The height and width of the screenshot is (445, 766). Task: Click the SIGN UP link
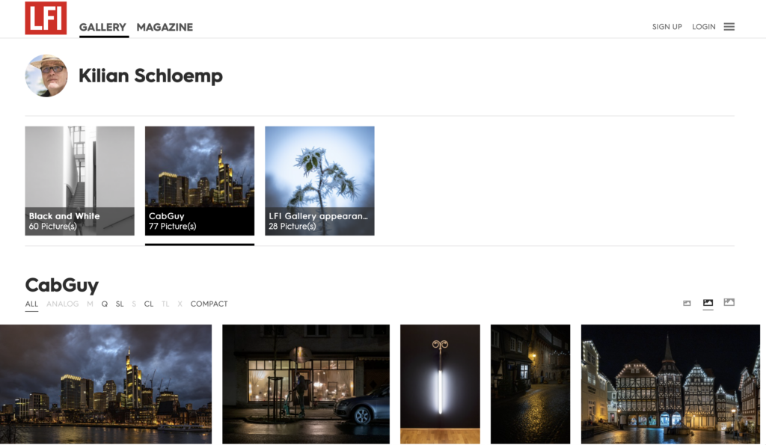pos(667,27)
